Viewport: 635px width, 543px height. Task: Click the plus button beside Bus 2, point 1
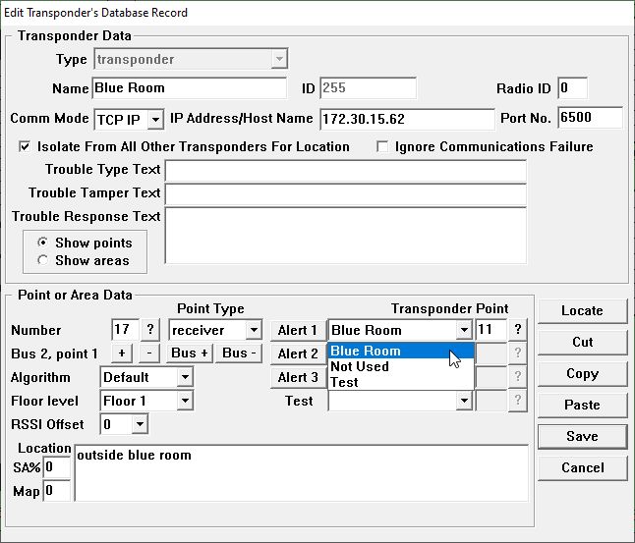122,353
